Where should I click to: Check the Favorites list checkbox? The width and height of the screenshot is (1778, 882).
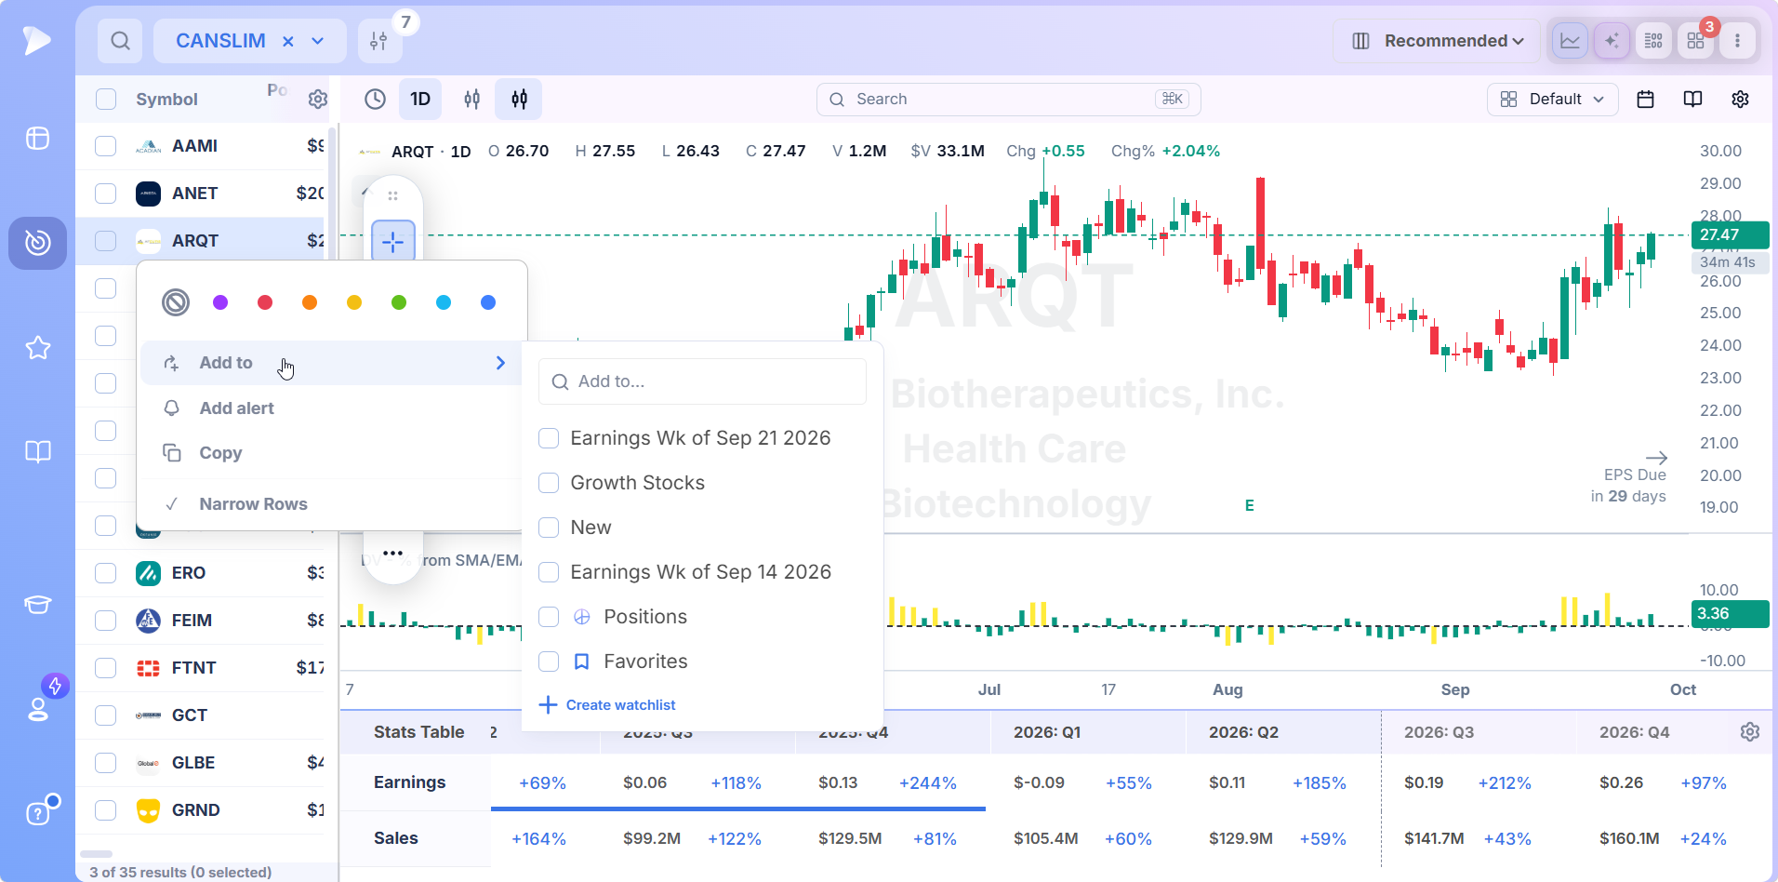coord(549,661)
